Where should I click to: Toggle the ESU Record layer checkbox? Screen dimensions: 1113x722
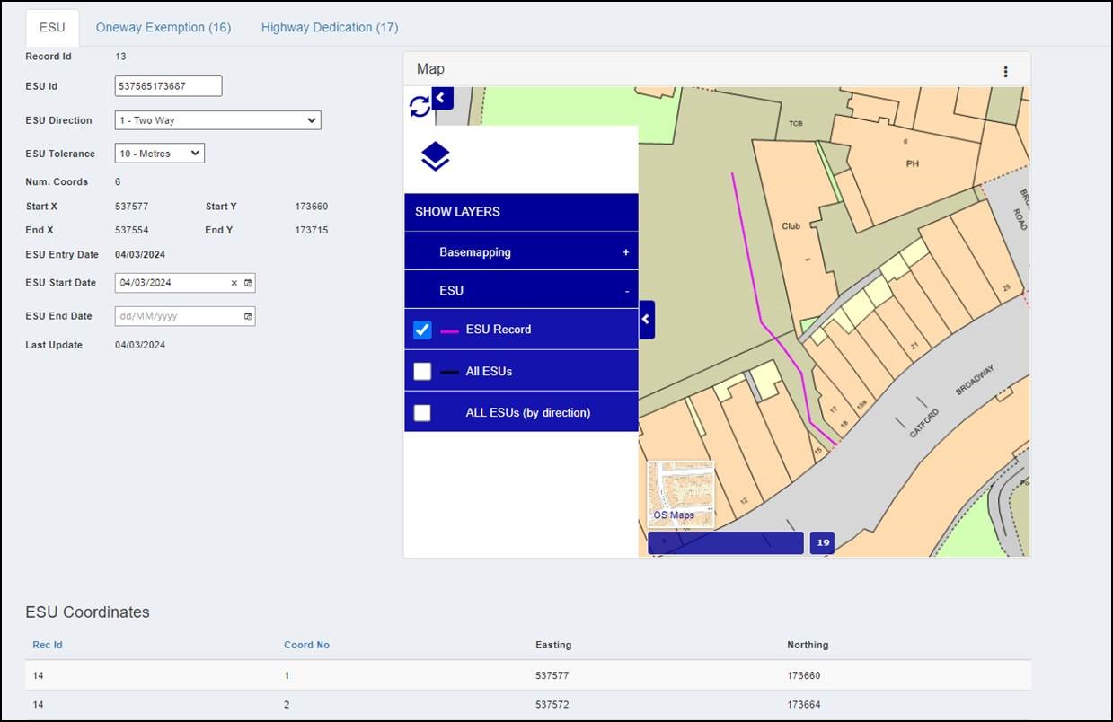[422, 330]
